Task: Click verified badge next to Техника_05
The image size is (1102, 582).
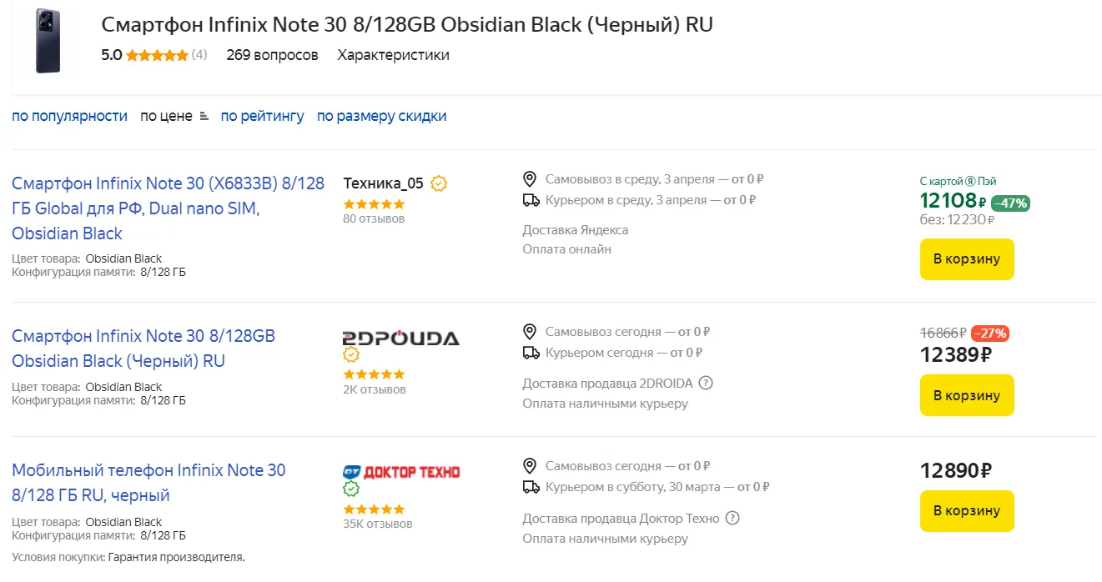Action: click(x=439, y=183)
